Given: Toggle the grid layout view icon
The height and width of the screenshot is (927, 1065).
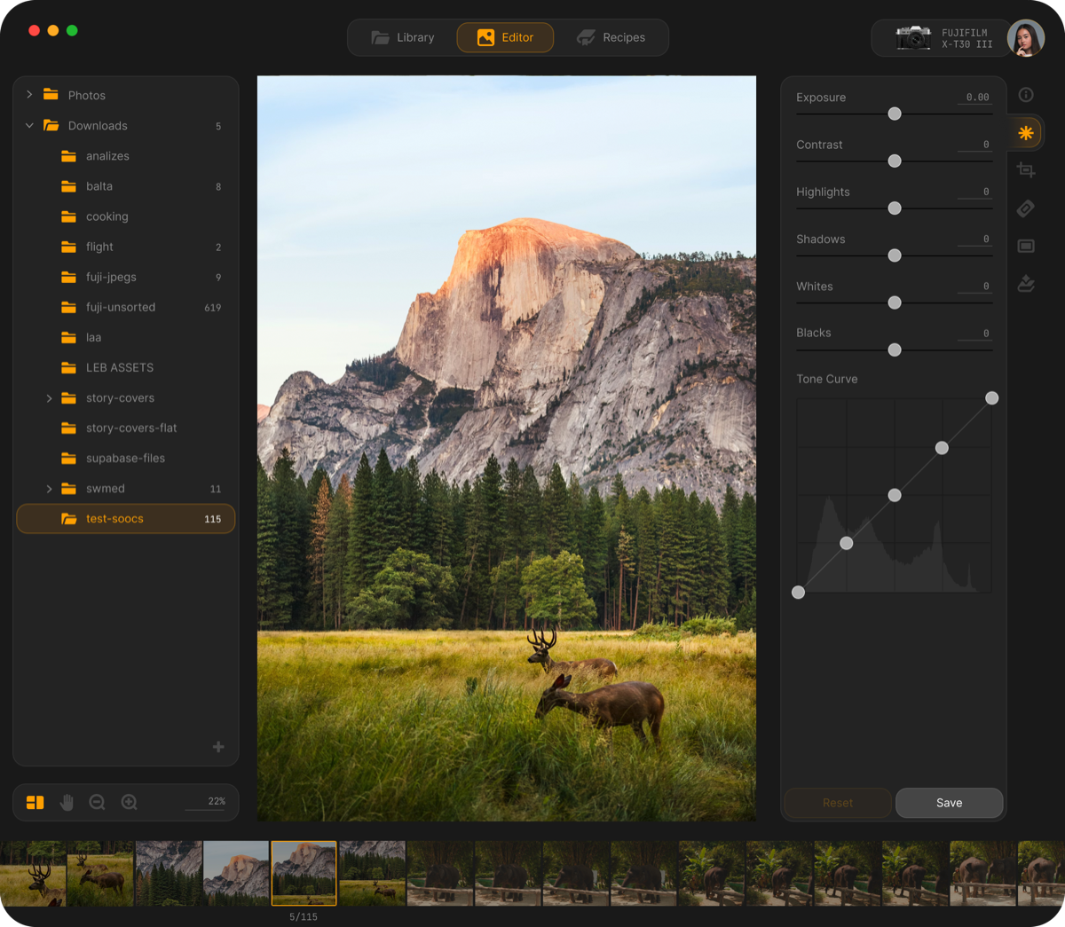Looking at the screenshot, I should pos(35,802).
